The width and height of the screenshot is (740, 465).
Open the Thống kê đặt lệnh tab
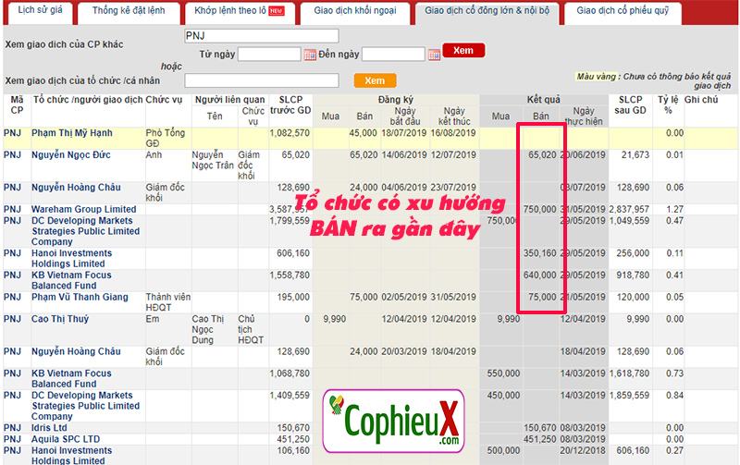click(x=129, y=12)
